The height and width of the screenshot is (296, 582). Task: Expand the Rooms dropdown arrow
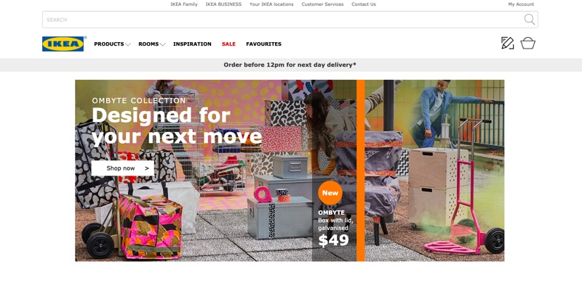162,44
